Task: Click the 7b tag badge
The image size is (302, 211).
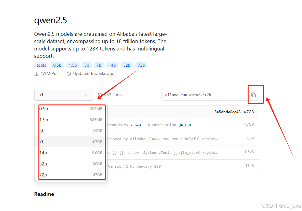Action: tap(99, 65)
